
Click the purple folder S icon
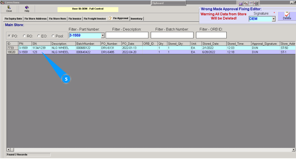(x=241, y=4)
